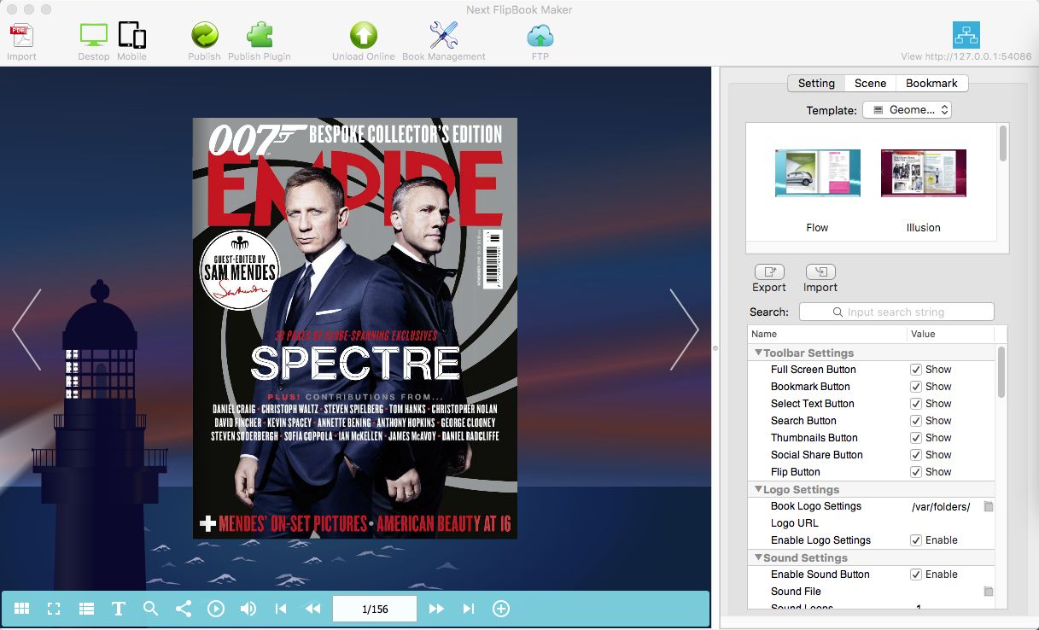Click the Import PDF icon

(x=21, y=36)
